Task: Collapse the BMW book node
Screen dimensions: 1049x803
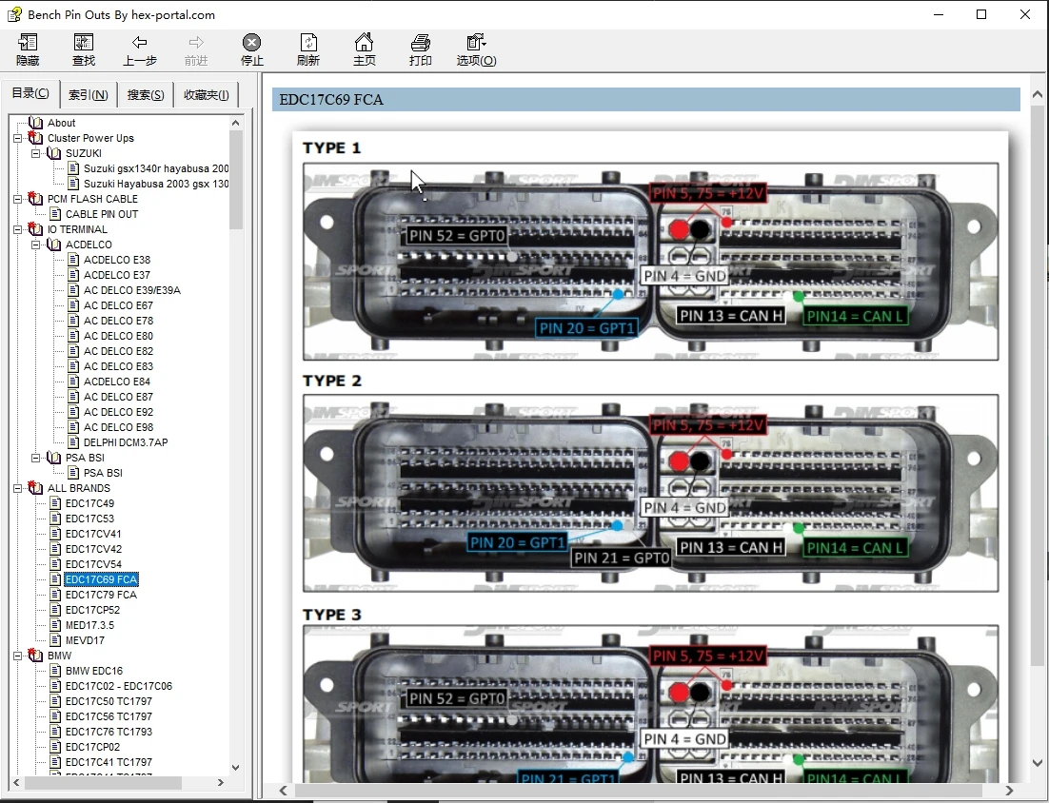Action: tap(18, 656)
